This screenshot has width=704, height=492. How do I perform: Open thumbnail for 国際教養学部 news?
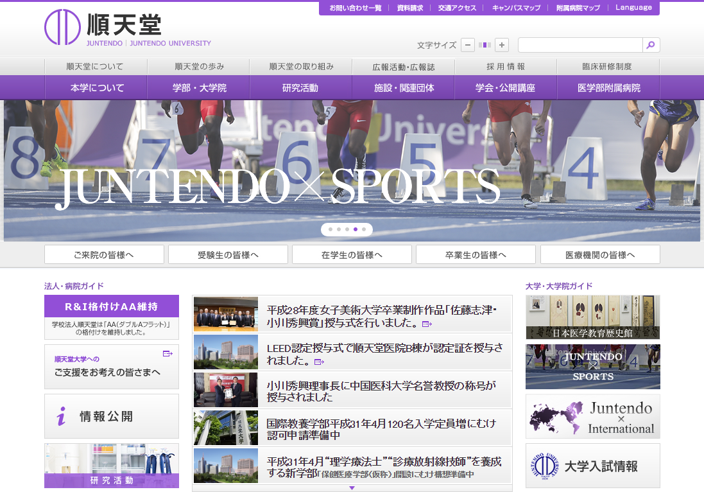pos(226,427)
